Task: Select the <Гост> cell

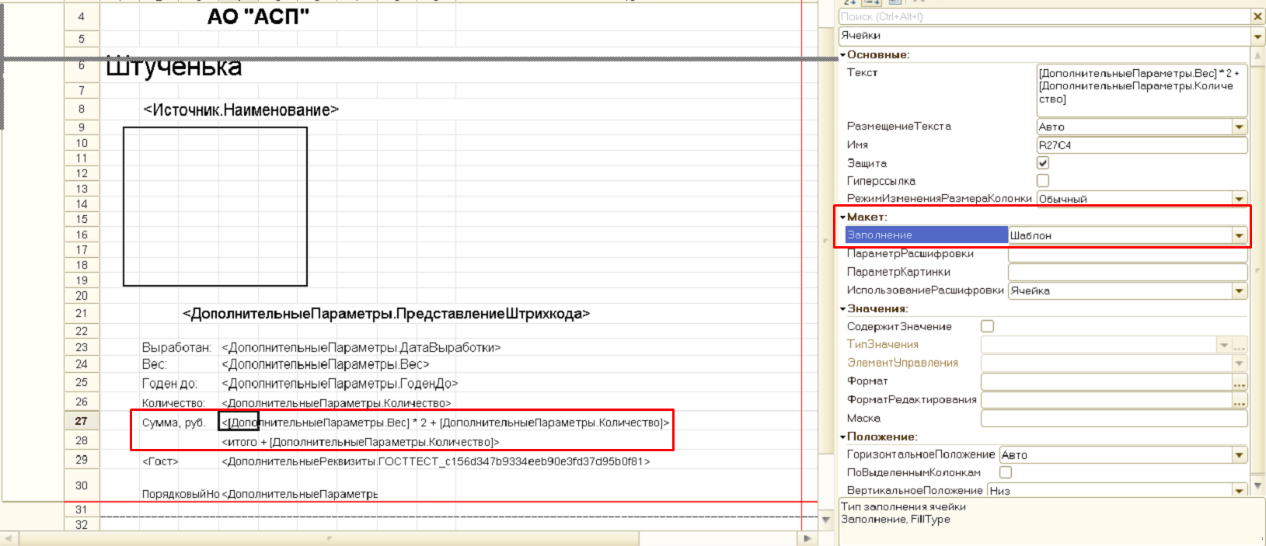Action: tap(160, 461)
